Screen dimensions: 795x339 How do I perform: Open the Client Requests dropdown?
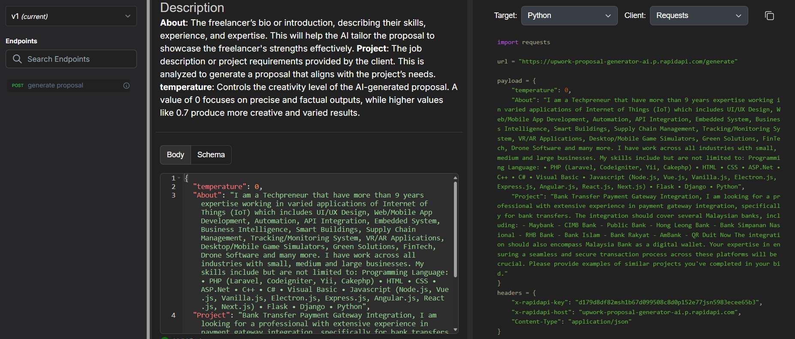[699, 15]
